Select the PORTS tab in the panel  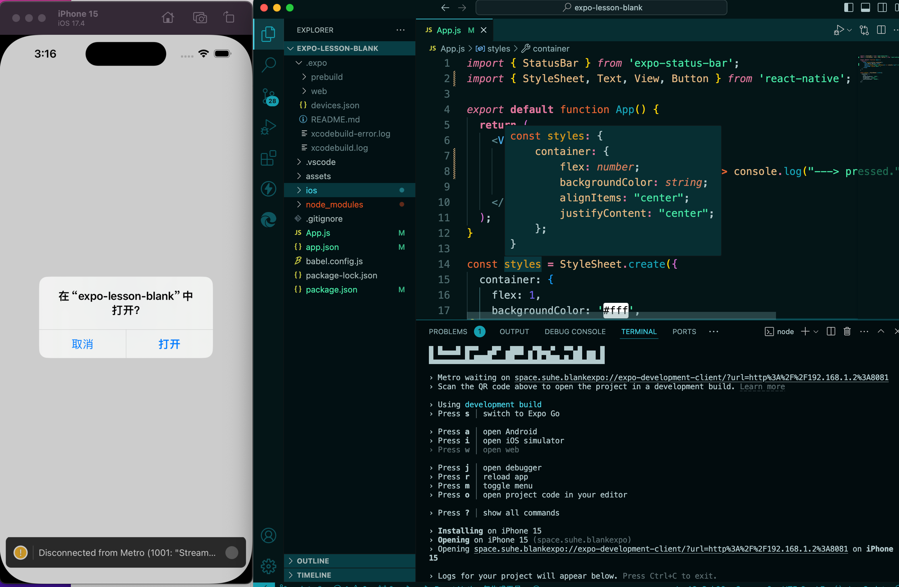[684, 332]
